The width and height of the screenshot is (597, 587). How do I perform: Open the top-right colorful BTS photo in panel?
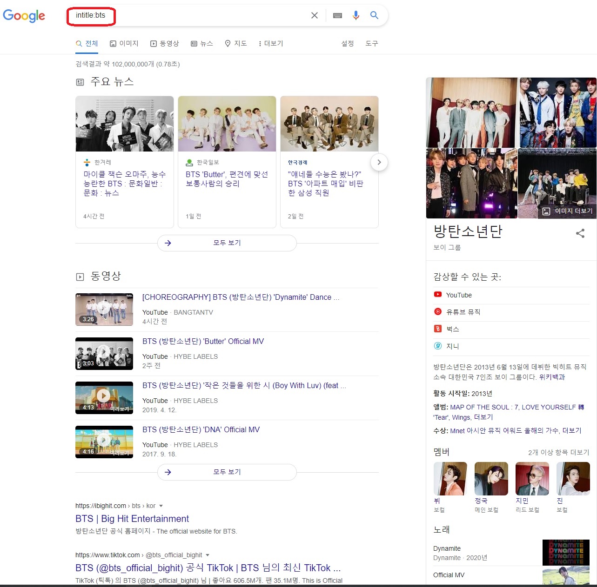point(557,112)
